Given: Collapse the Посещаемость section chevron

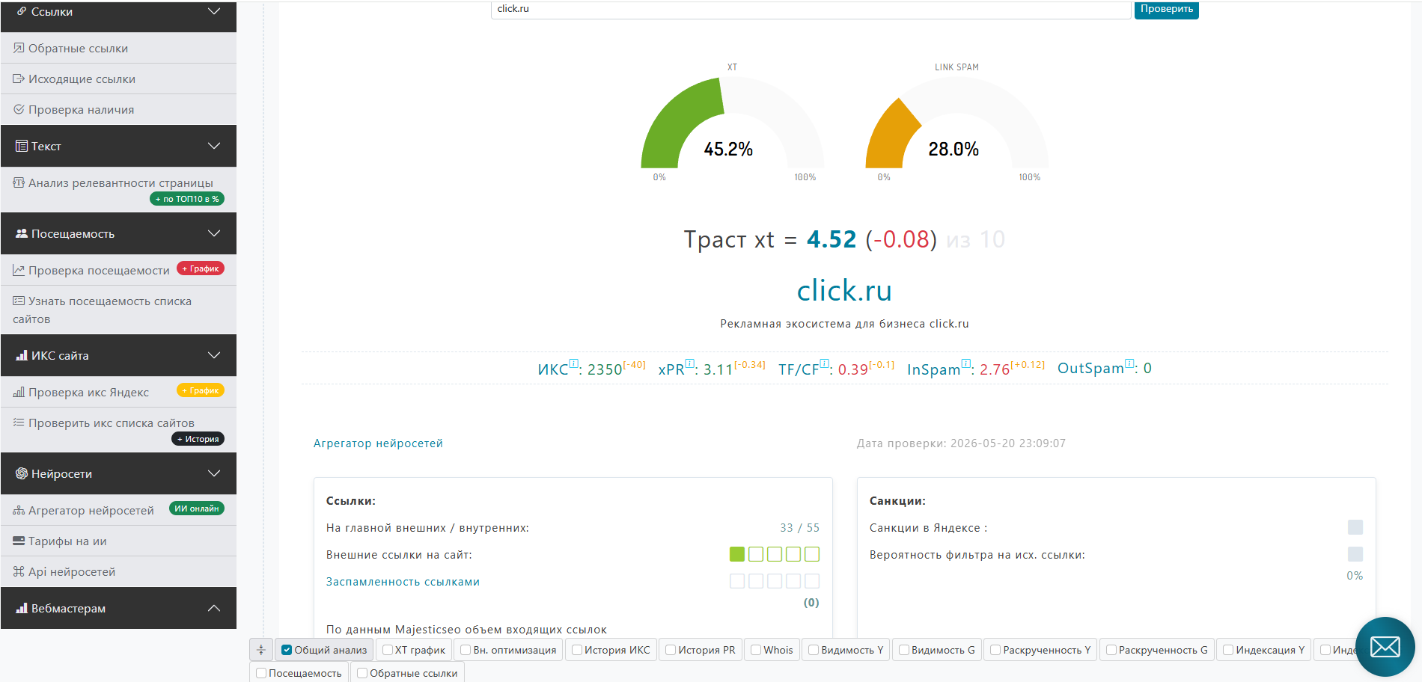Looking at the screenshot, I should (214, 233).
